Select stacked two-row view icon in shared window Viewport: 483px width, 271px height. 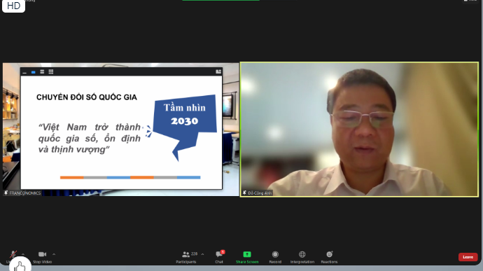(x=42, y=72)
